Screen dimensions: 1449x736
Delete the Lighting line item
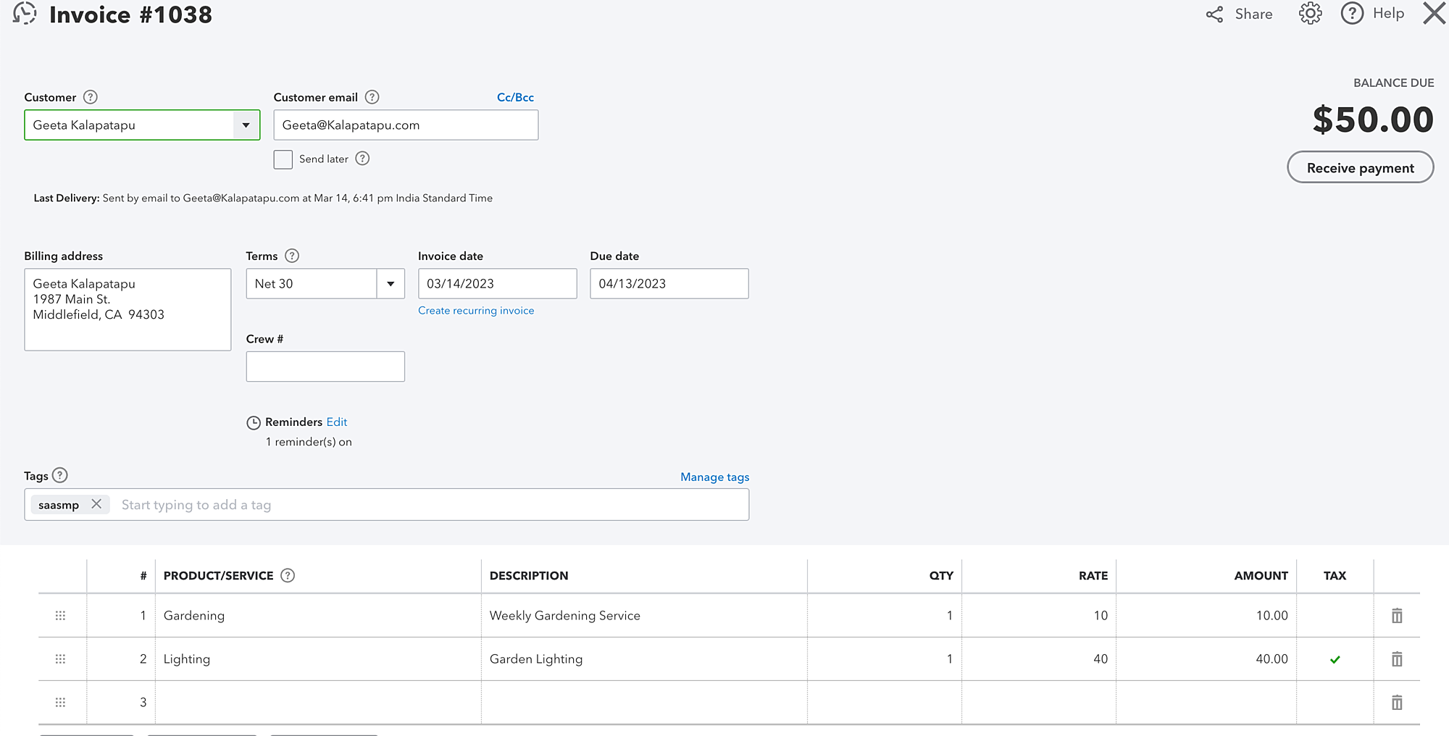(x=1397, y=659)
